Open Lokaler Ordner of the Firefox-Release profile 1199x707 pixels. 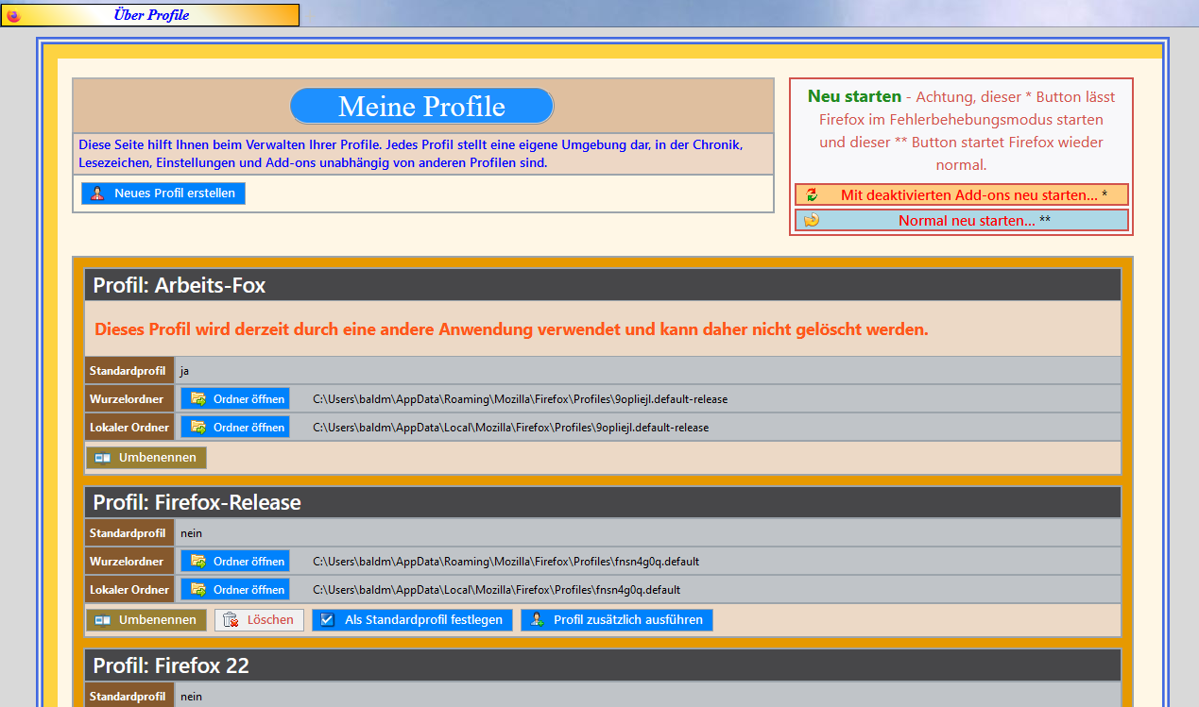[235, 590]
